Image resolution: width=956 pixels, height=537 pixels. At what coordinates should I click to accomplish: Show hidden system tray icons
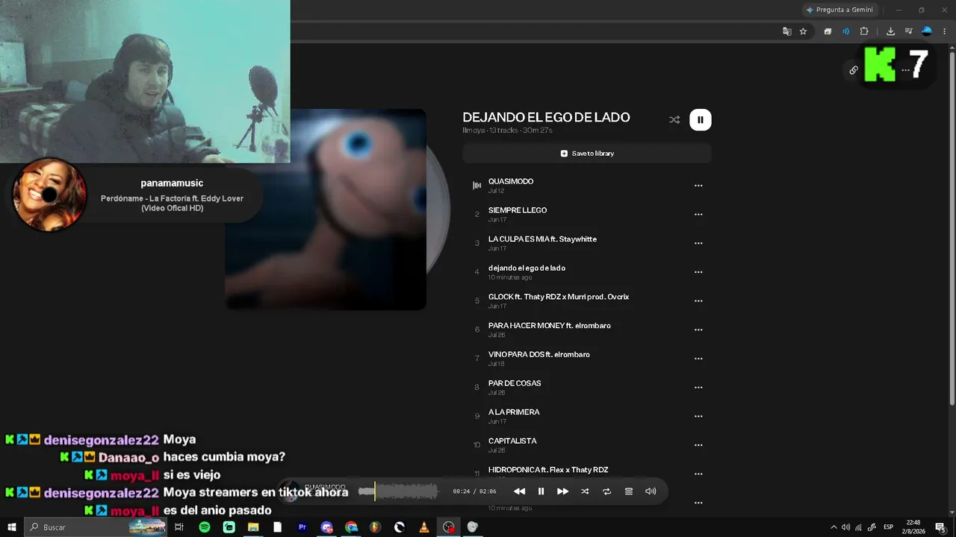tap(834, 527)
